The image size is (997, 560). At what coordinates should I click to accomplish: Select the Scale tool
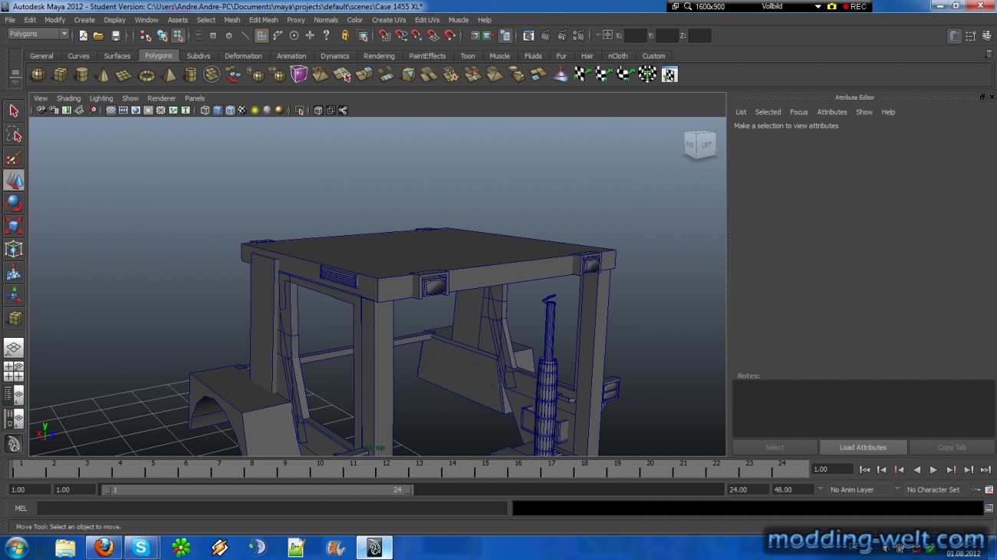pos(14,226)
